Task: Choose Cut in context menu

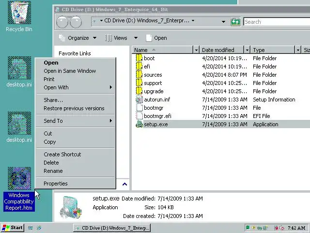Action: 76,133
